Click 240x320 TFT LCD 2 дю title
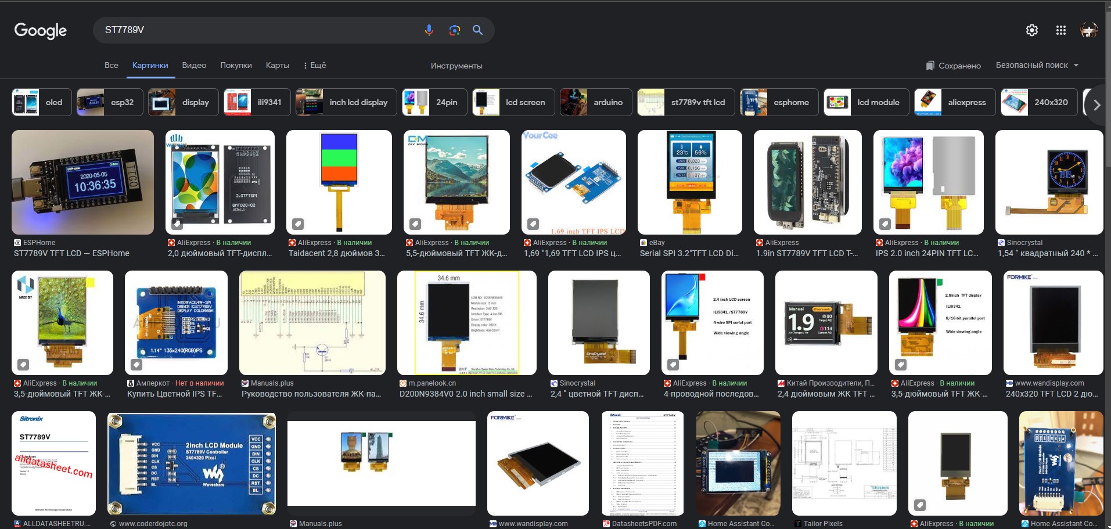 (1052, 394)
